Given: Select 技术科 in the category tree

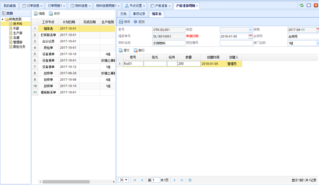Looking at the screenshot, I should point(15,24).
